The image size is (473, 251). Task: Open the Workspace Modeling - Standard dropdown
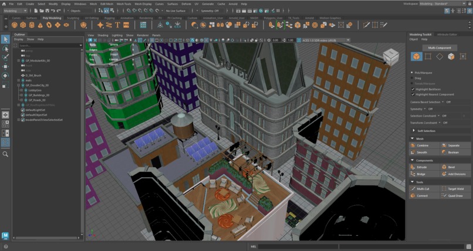(x=443, y=4)
